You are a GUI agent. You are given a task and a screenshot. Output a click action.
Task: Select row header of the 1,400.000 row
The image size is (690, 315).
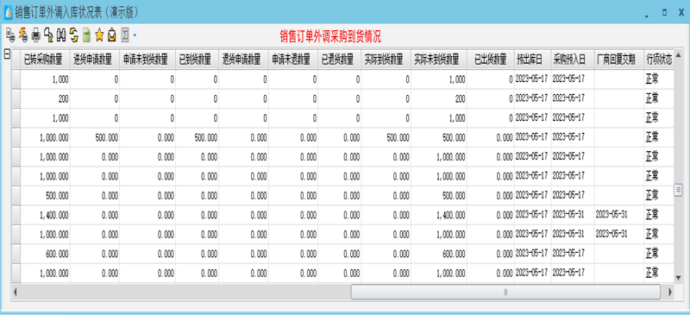pos(16,215)
